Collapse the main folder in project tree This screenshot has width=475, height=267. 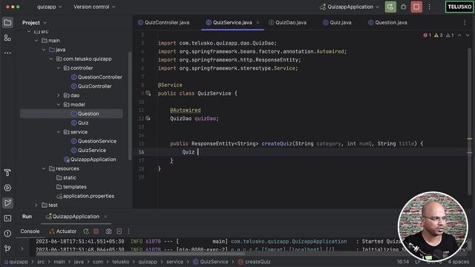click(36, 41)
